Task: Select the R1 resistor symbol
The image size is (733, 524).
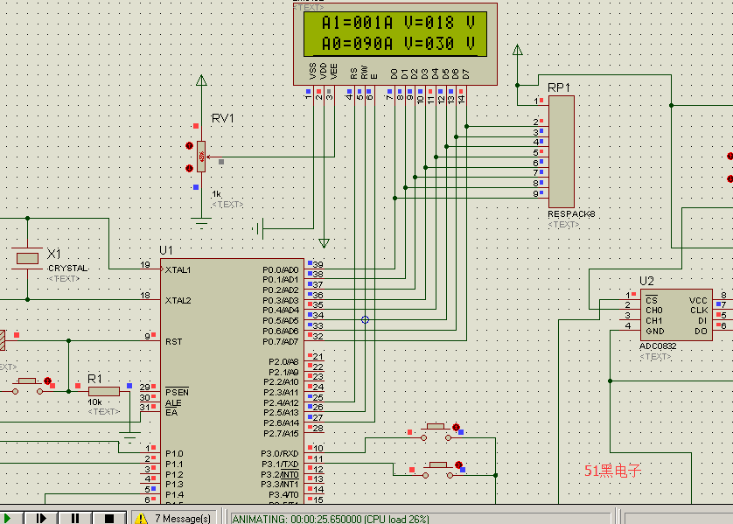Action: tap(104, 391)
